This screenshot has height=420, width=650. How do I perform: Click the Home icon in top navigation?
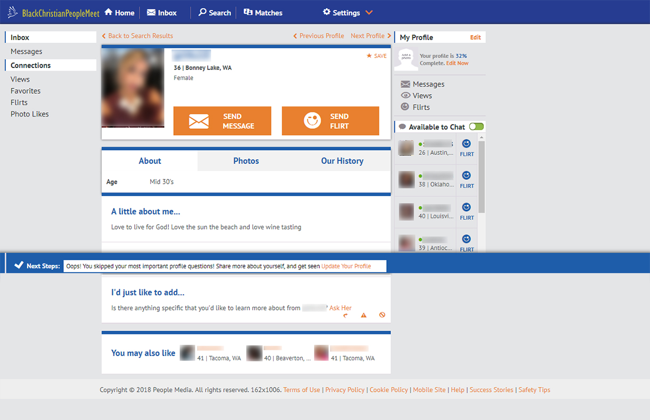[x=109, y=12]
